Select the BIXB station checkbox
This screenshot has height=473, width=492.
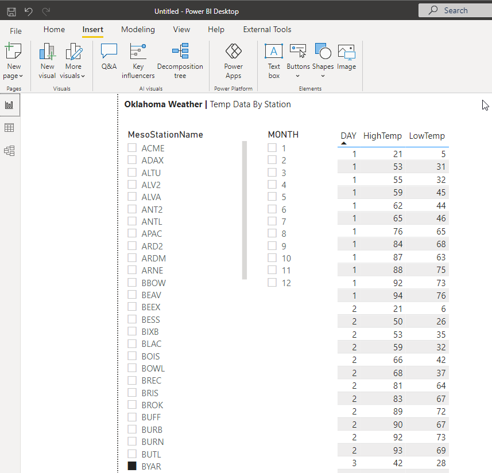click(132, 331)
